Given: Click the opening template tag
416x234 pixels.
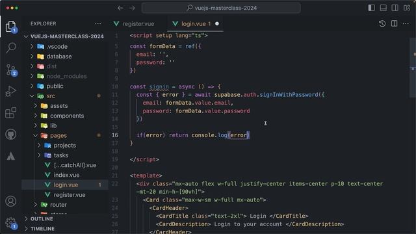Looking at the screenshot, I should (x=146, y=175).
